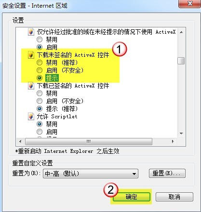Choose 提示 (推荐) for signed ActiveX controls
This screenshot has width=201, height=212.
point(40,109)
